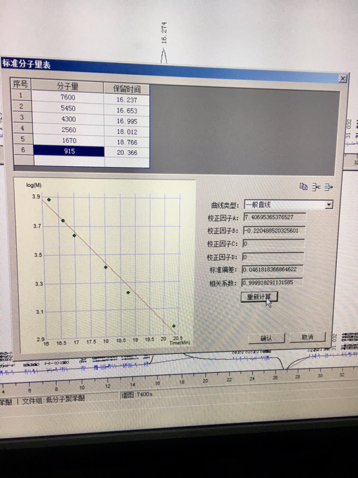Click the 校正因子B value field
Screen dimensions: 358x478
[274, 231]
